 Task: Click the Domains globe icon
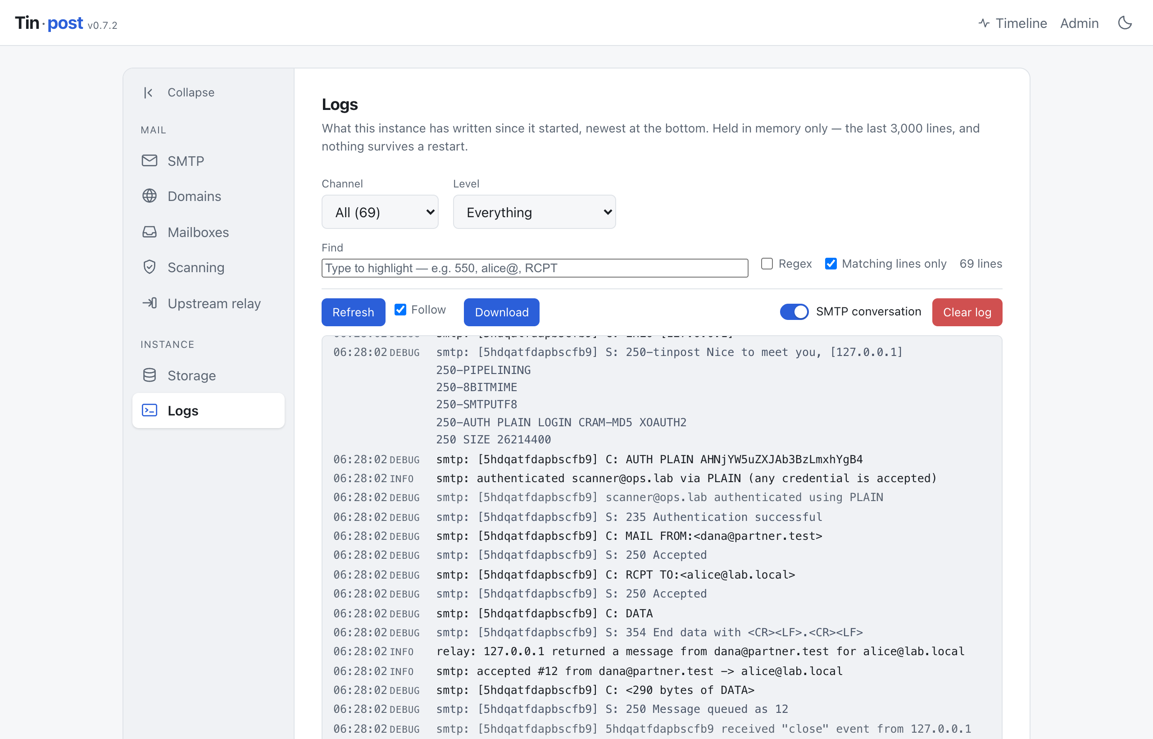149,196
